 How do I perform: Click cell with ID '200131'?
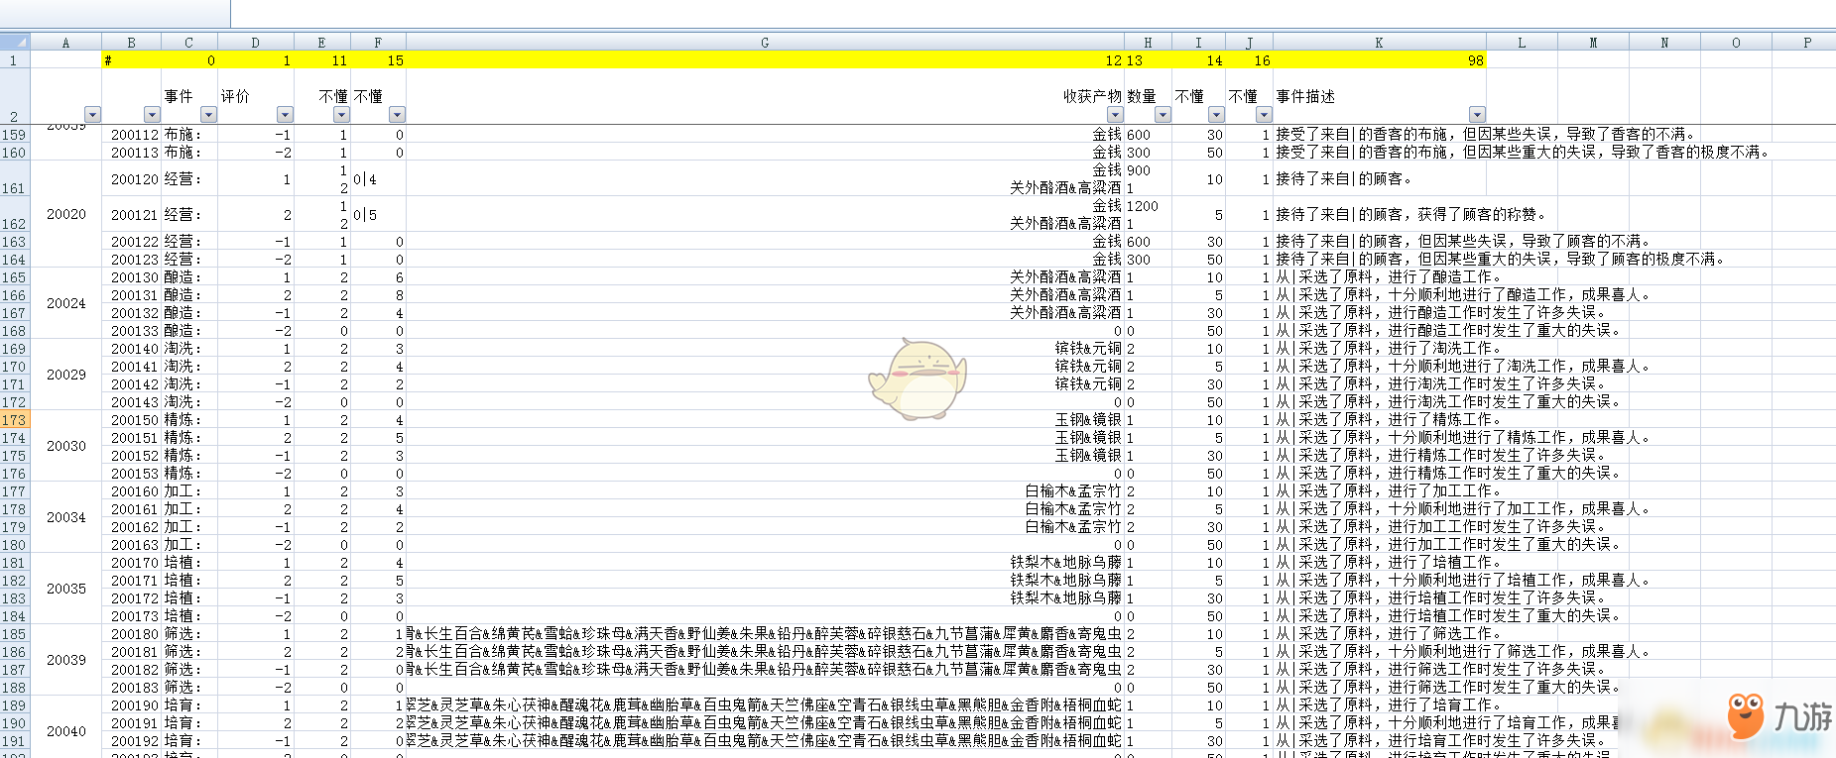(x=131, y=295)
